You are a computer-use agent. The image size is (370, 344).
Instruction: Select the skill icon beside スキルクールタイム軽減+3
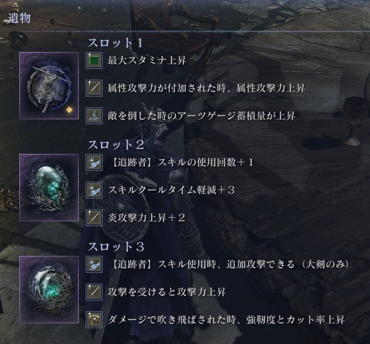tap(94, 190)
